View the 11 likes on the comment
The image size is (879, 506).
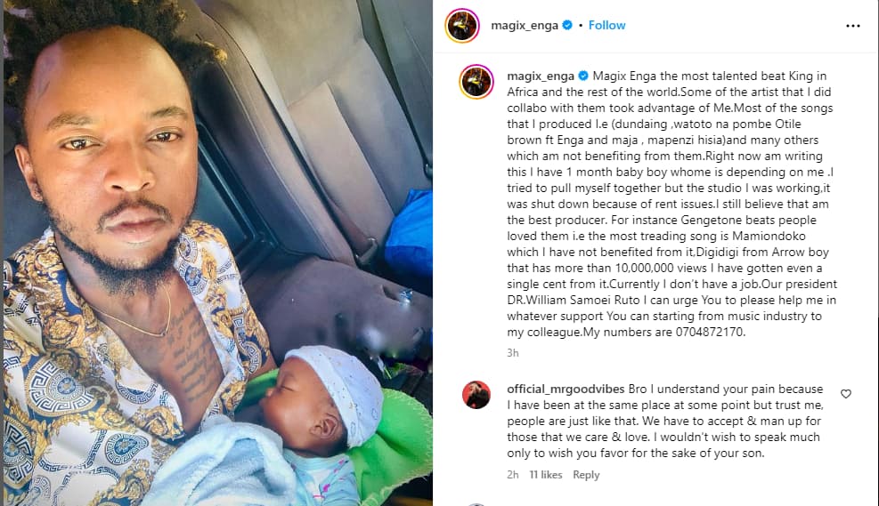545,475
